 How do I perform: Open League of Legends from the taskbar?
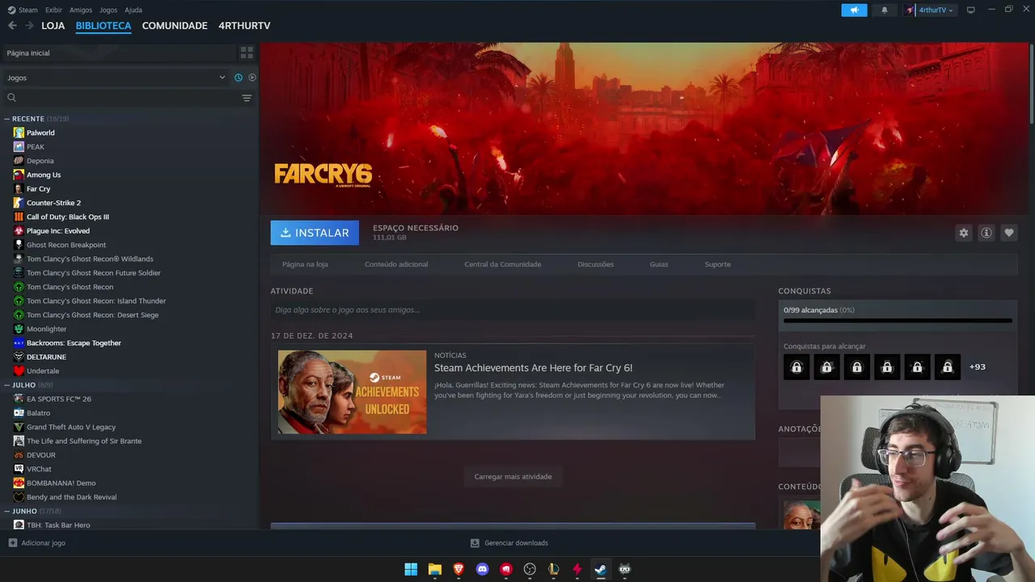pos(553,569)
